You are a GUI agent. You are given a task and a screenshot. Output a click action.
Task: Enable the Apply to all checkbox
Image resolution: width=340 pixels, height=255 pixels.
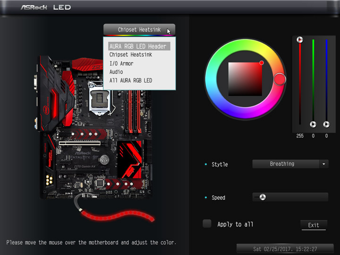[x=207, y=224]
